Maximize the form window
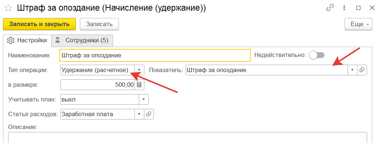The width and height of the screenshot is (377, 143). (x=358, y=8)
